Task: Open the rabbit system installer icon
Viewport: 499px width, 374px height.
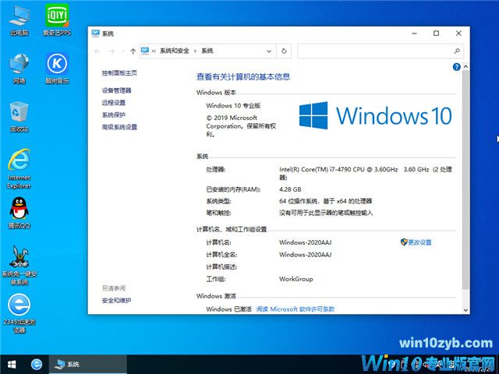Action: 19,265
